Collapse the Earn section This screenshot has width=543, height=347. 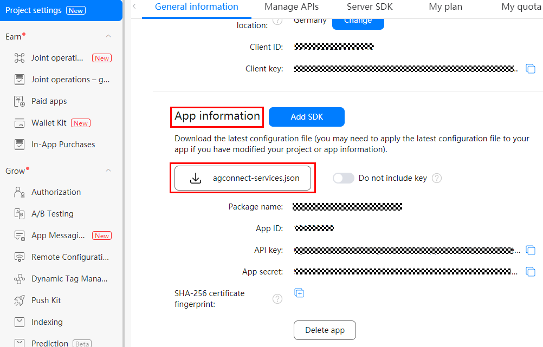[108, 36]
